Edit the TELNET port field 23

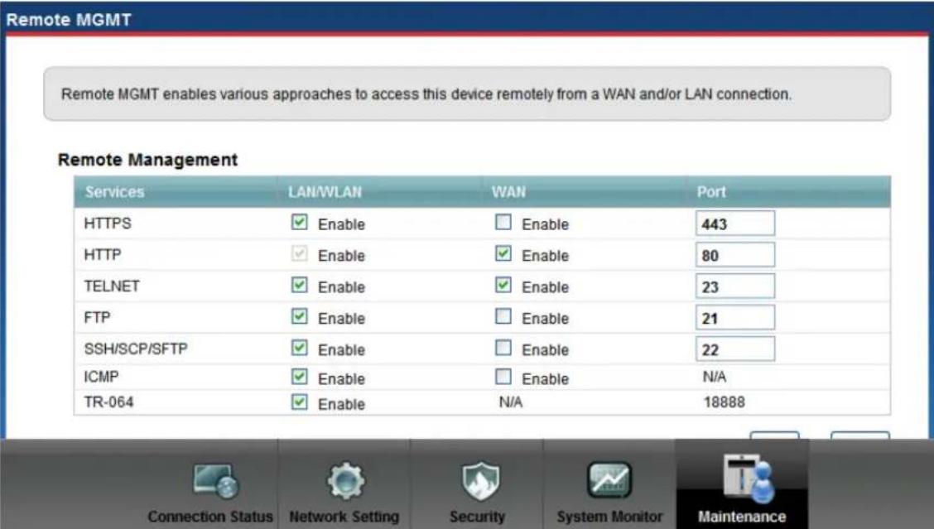(735, 286)
